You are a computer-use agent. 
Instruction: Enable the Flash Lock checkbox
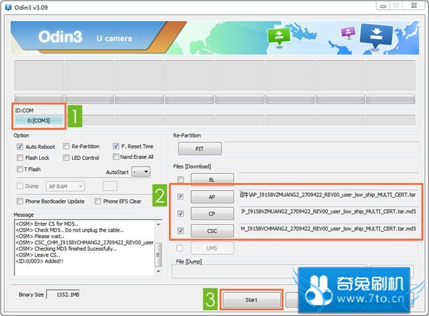(20, 158)
